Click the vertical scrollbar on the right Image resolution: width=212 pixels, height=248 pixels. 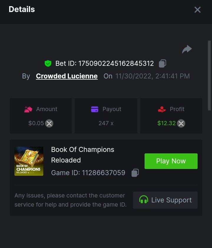(x=209, y=75)
